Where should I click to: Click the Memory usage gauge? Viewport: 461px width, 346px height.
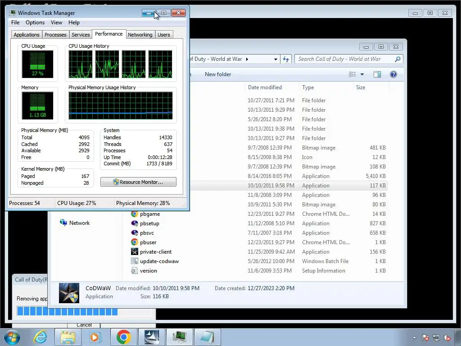[37, 105]
